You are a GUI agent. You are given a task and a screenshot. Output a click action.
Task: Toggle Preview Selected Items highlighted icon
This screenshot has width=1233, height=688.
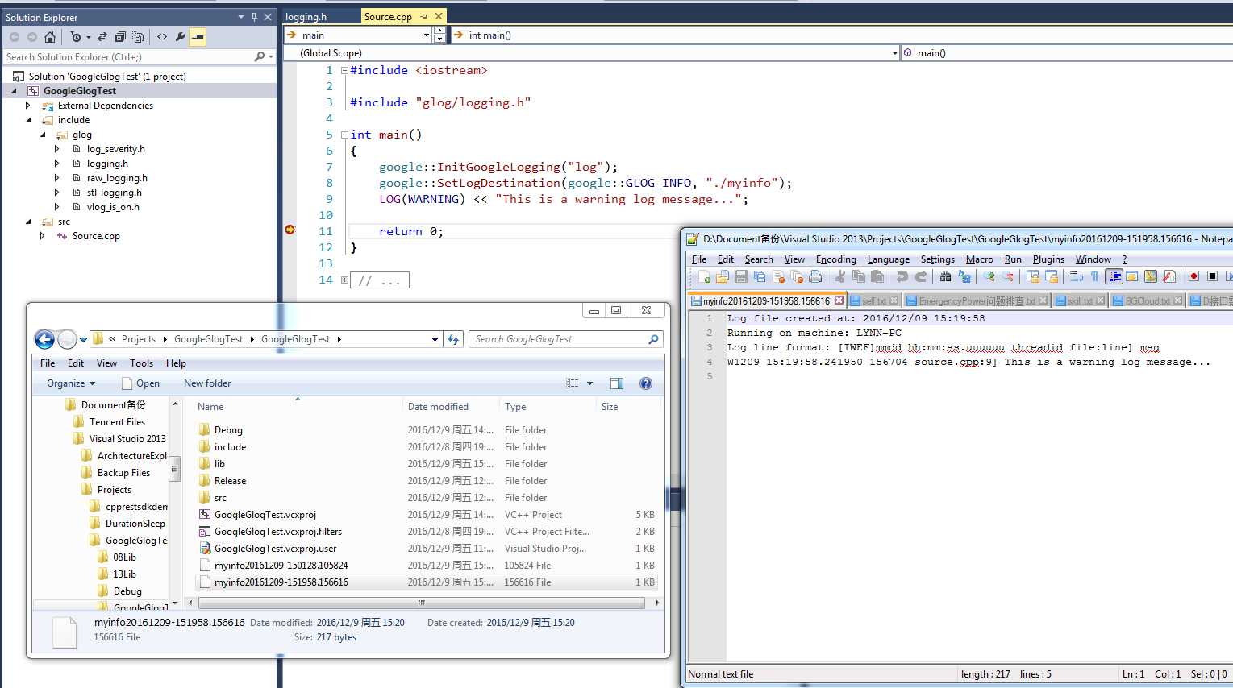pyautogui.click(x=198, y=37)
